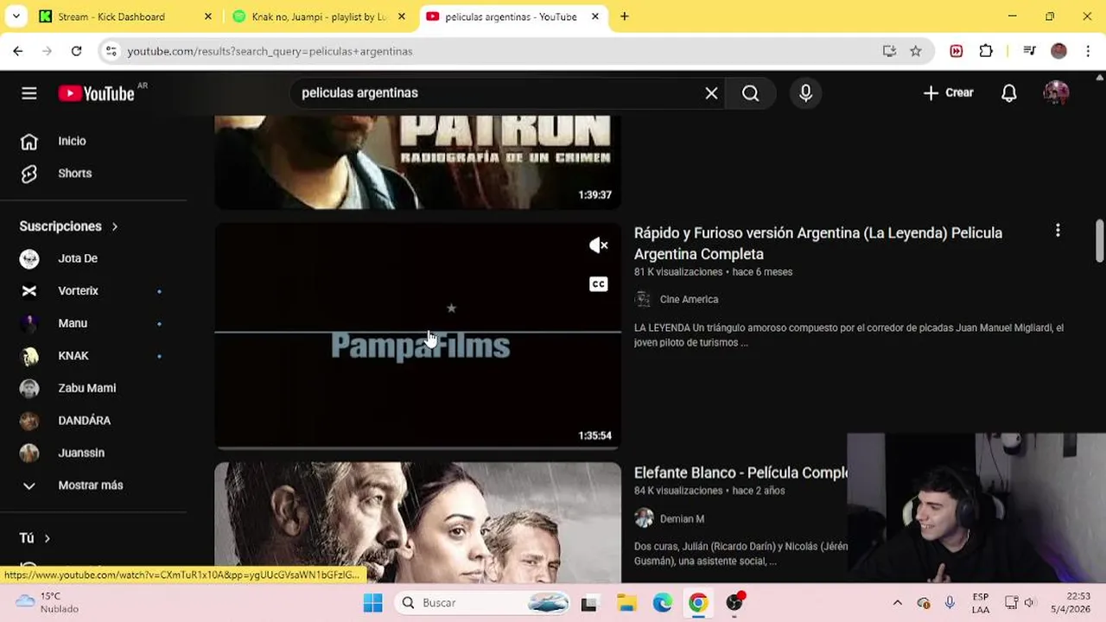Open the Rápido y Furioso versión Argentina title
This screenshot has height=622, width=1106.
click(x=818, y=244)
